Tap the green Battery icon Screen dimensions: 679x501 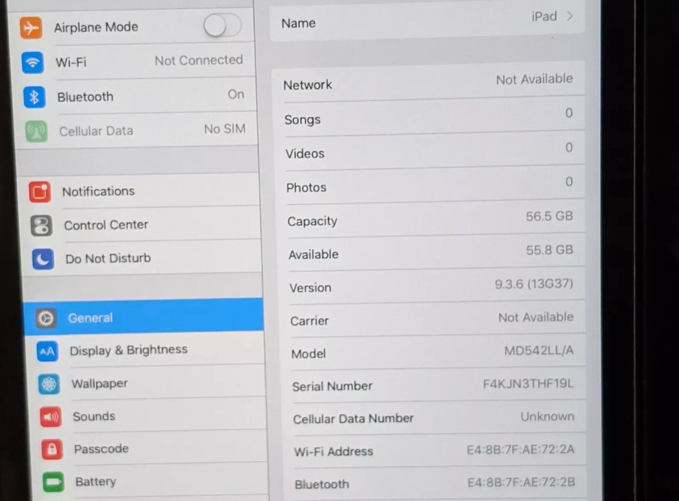53,482
